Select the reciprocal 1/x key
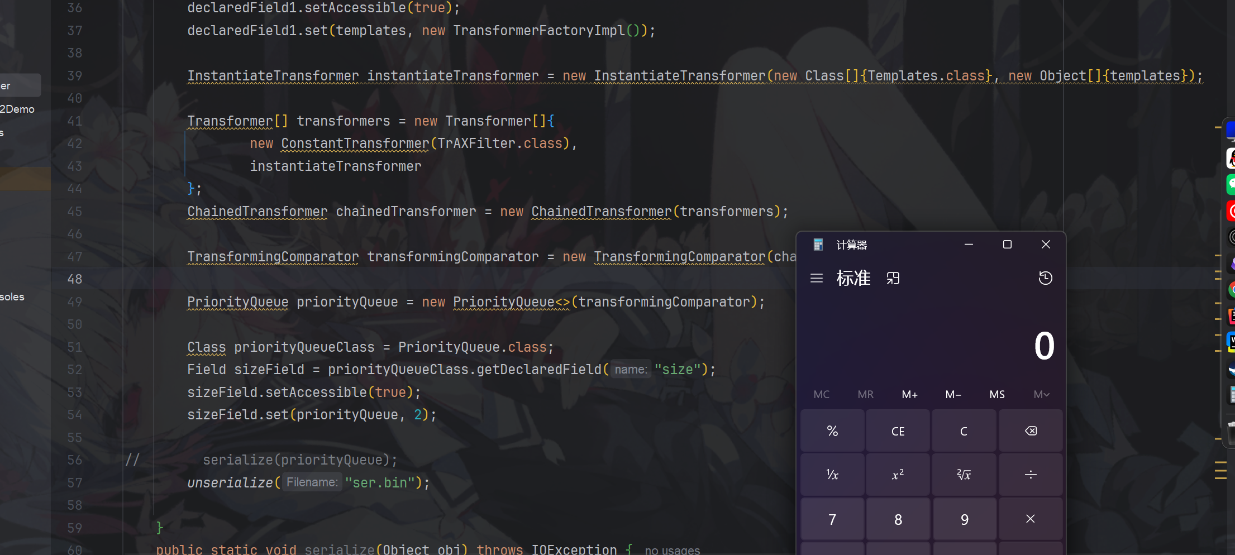 coord(832,474)
